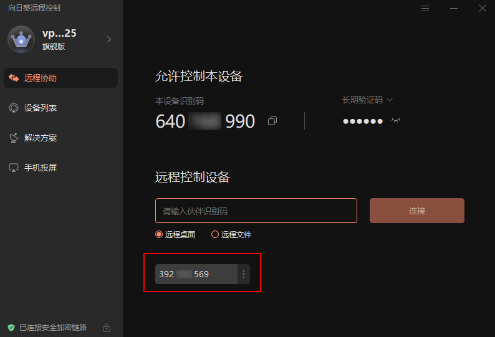Copy the device ID code icon
The image size is (495, 337).
coord(272,121)
